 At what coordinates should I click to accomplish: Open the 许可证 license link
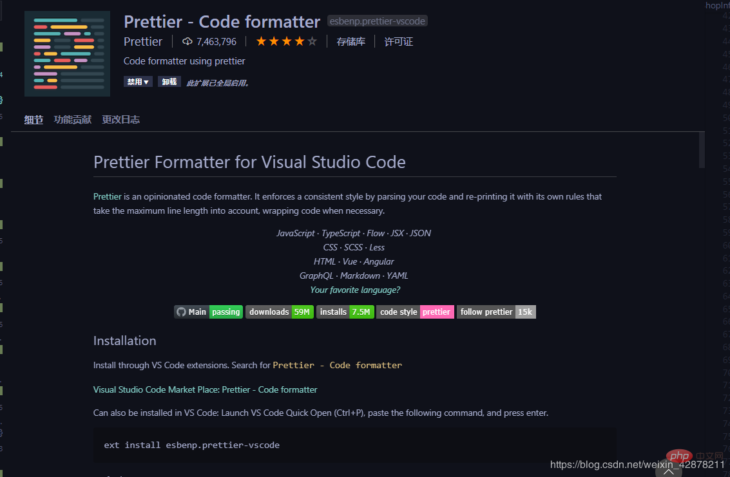point(399,41)
